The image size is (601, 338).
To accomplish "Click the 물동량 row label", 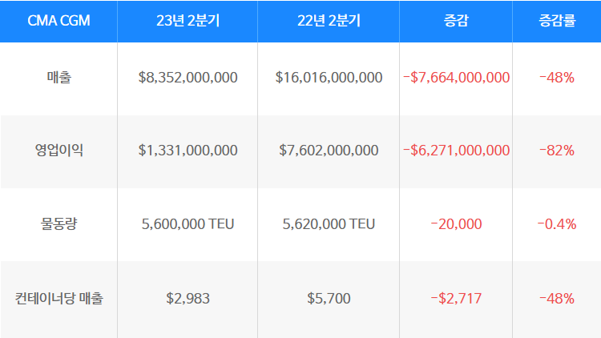I will coord(58,223).
